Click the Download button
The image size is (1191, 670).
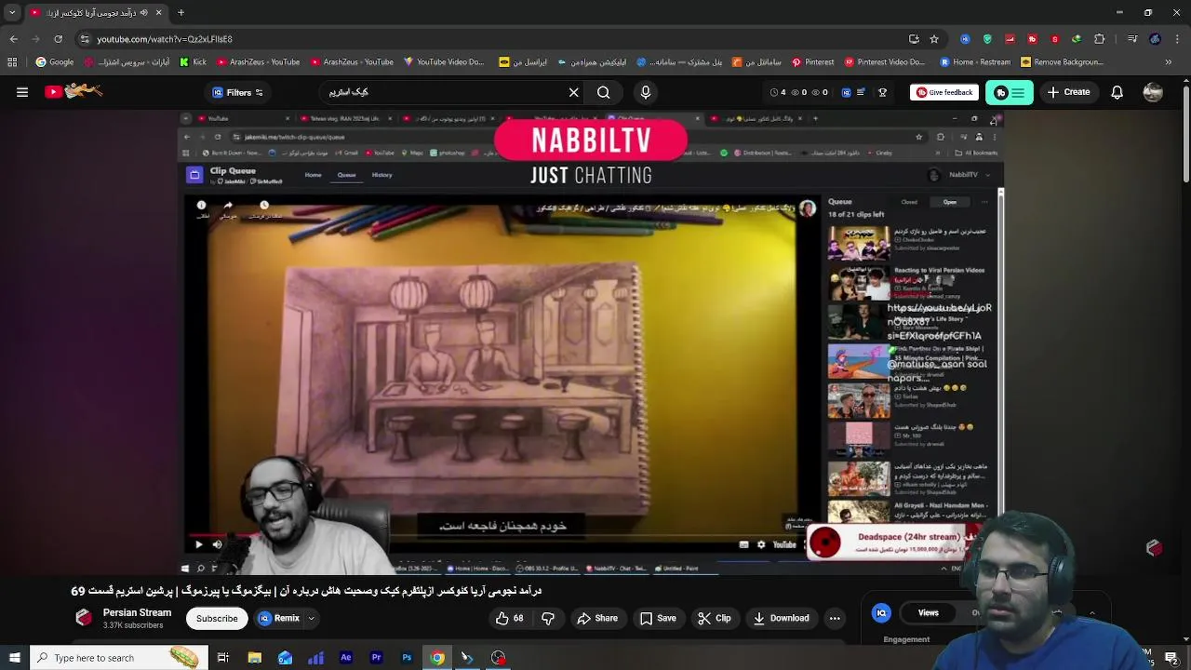[781, 618]
